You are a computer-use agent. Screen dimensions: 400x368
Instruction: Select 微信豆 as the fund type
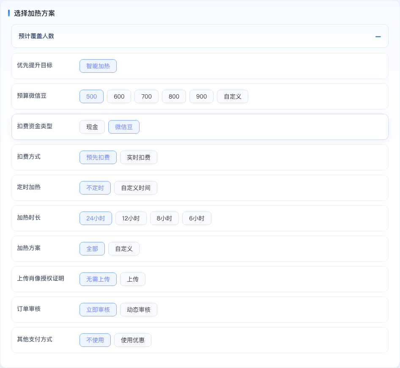click(124, 127)
